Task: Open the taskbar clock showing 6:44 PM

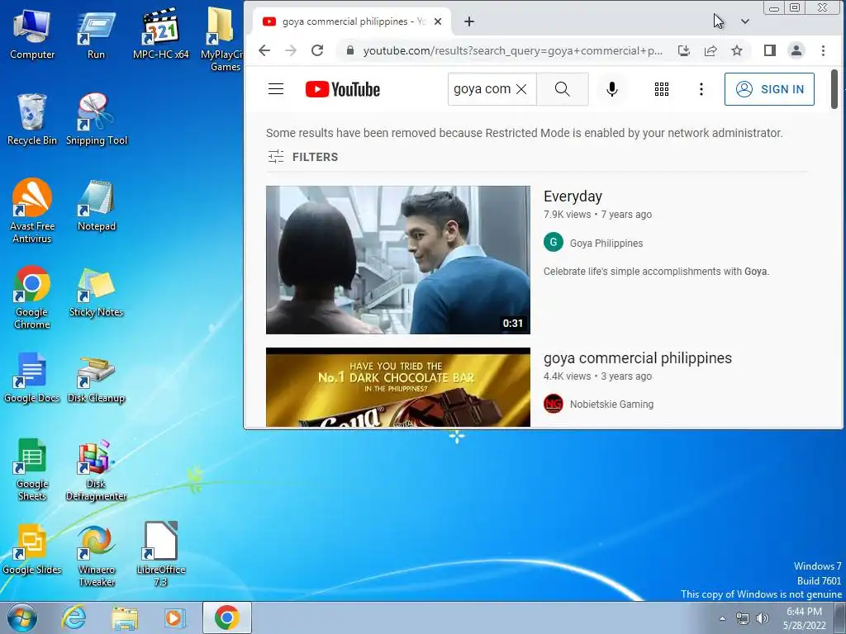Action: [804, 618]
